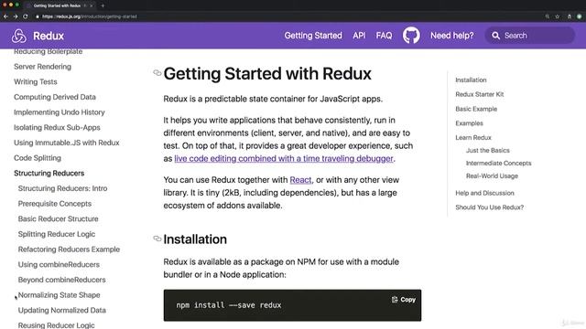Screen dimensions: 586x329
Task: Click the npm install --save redux code text
Action: 228,305
